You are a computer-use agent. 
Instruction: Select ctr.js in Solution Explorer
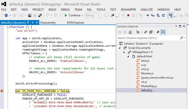[x=144, y=82]
